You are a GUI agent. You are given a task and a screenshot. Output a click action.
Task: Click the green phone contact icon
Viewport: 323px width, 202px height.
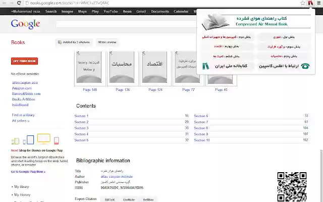(x=305, y=66)
